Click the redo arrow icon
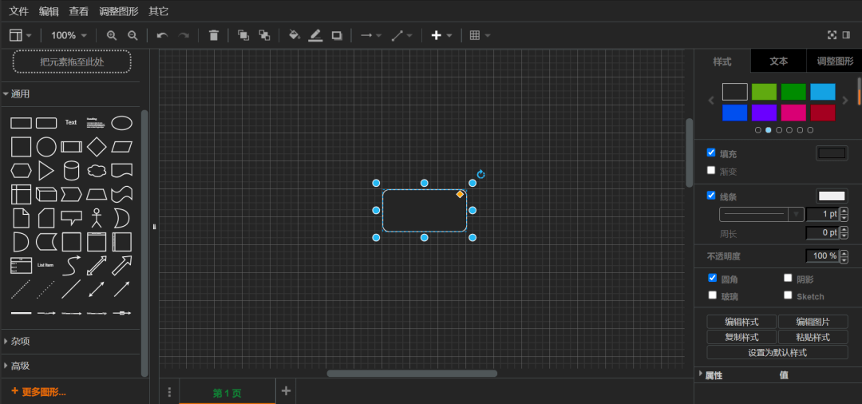Image resolution: width=862 pixels, height=404 pixels. (x=184, y=36)
